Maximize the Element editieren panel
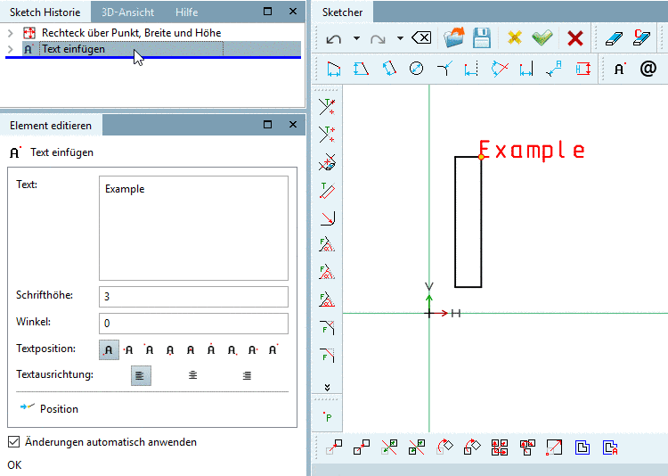This screenshot has height=476, width=668. [267, 124]
